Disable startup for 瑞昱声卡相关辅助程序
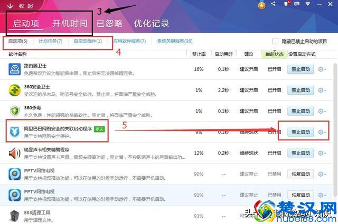The image size is (338, 224). (301, 153)
